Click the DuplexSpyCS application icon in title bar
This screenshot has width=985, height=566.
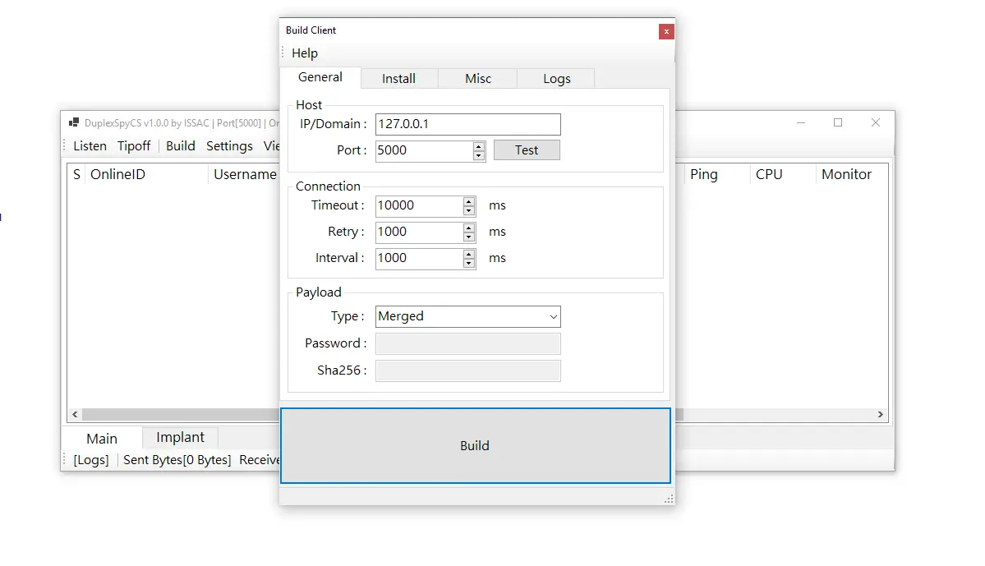pyautogui.click(x=73, y=122)
